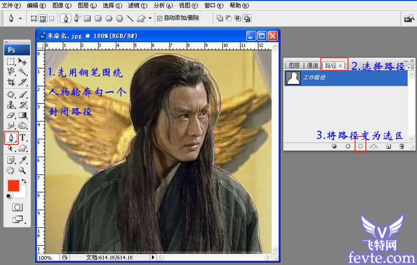The width and height of the screenshot is (417, 265).
Task: Click stroke path with brush icon
Action: (348, 146)
